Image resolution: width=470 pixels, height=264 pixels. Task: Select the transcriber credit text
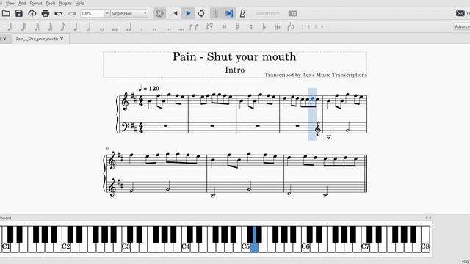[316, 75]
